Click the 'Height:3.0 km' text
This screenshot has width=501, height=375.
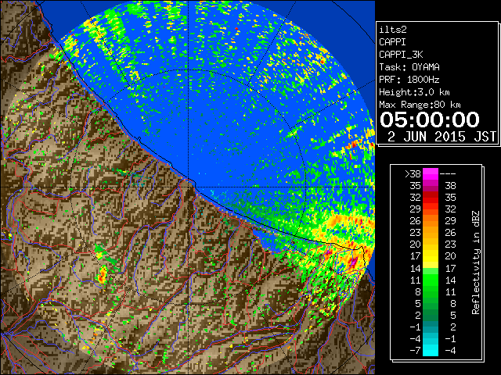(x=414, y=92)
